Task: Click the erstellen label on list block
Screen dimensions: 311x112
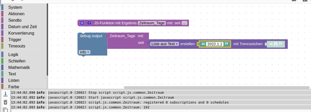Action: coord(187,44)
